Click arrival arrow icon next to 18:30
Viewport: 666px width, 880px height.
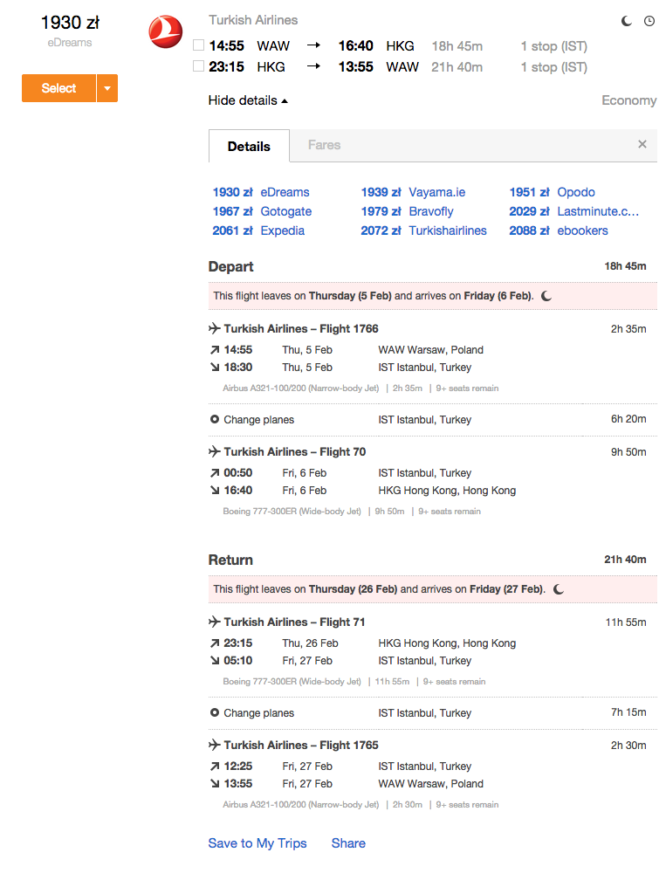click(215, 367)
